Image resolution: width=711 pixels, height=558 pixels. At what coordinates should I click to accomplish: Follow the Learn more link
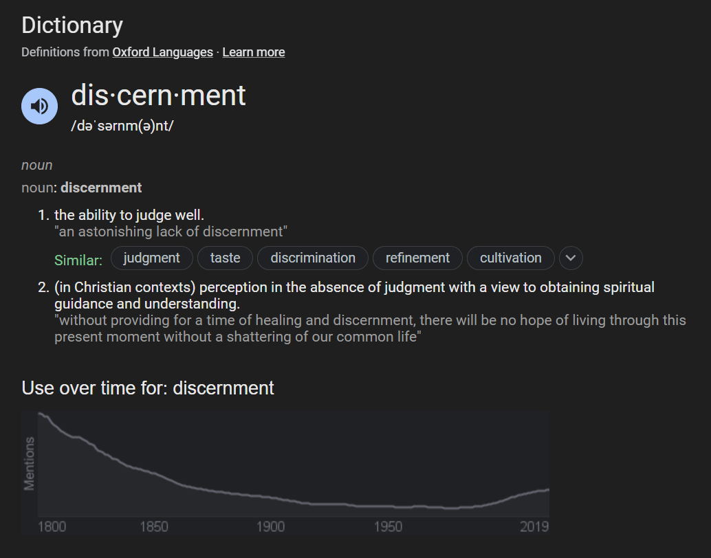click(253, 52)
